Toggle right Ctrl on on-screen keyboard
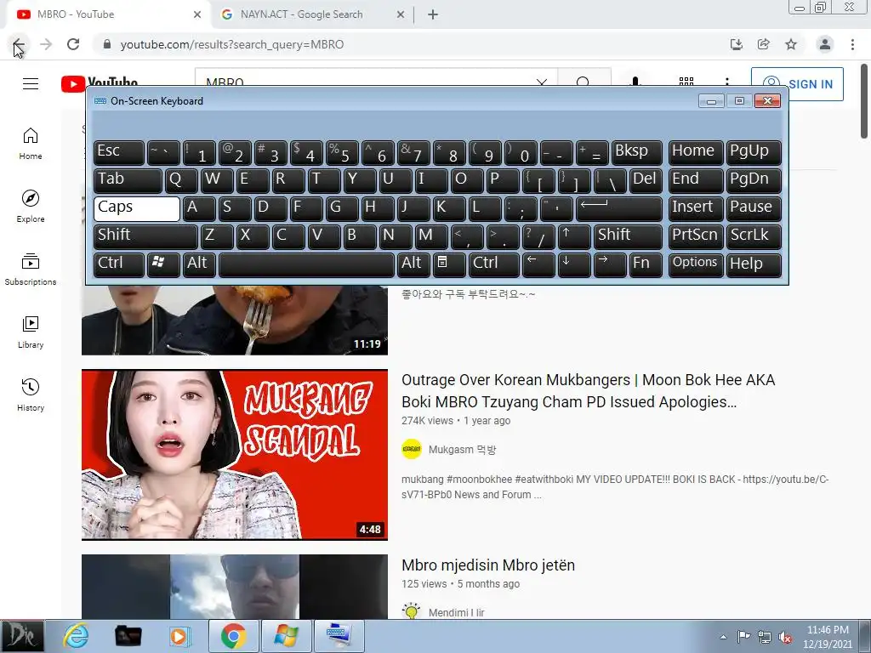Viewport: 871px width, 653px height. click(494, 264)
